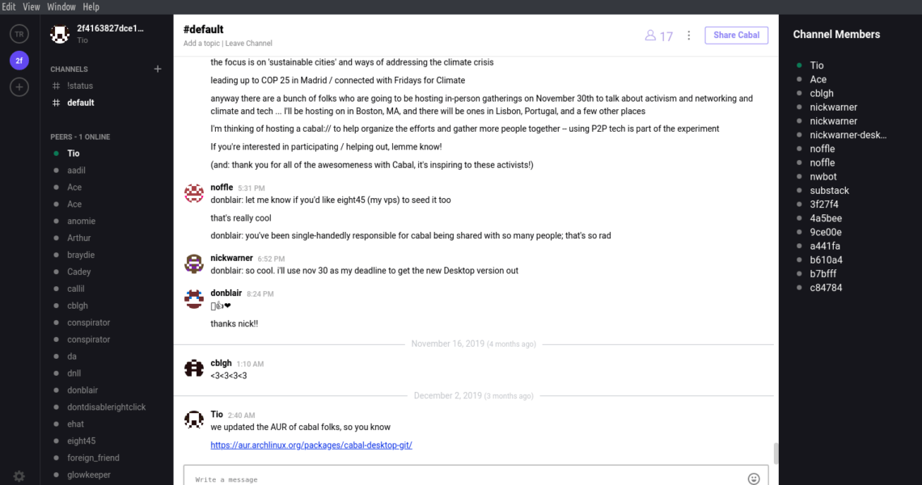Click the Share Cabal button
The height and width of the screenshot is (485, 922).
coord(736,36)
